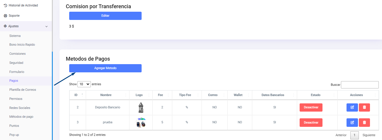This screenshot has height=140, width=382.
Task: Open the Soporte sidebar item
Action: pos(14,16)
